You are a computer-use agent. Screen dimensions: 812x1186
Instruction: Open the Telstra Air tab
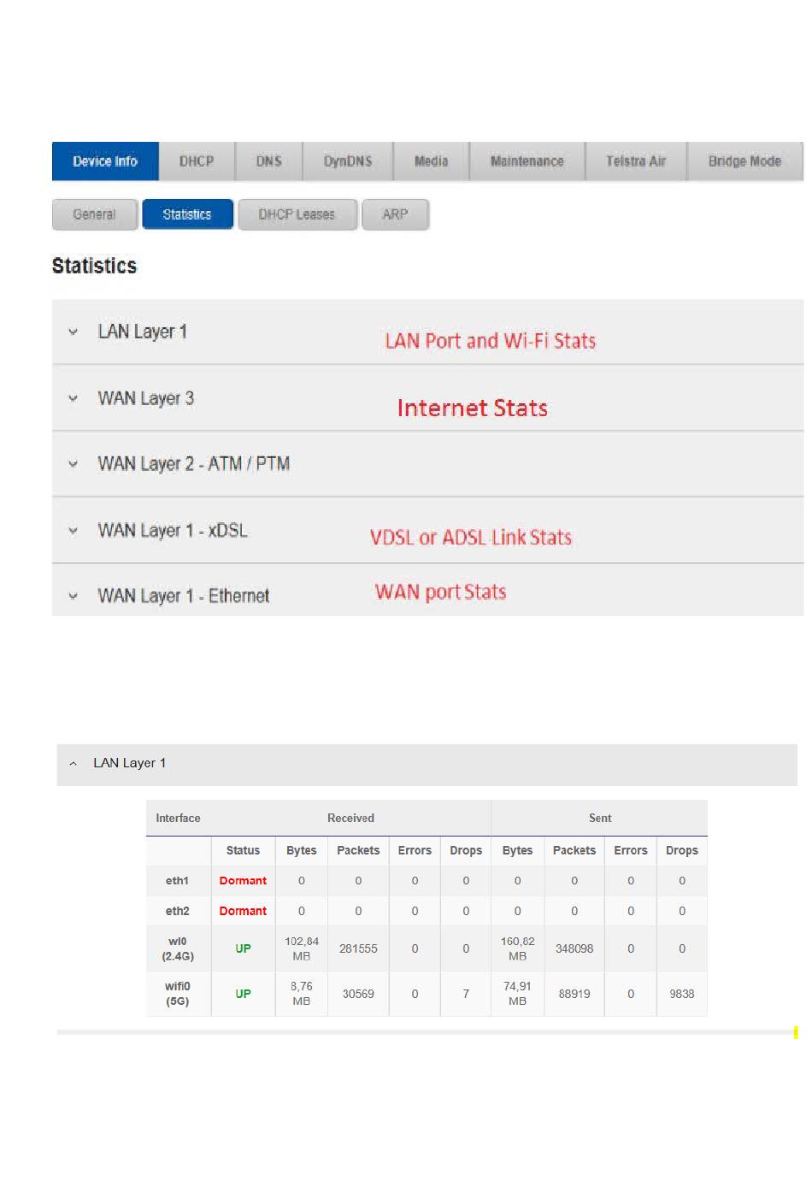pyautogui.click(x=635, y=161)
